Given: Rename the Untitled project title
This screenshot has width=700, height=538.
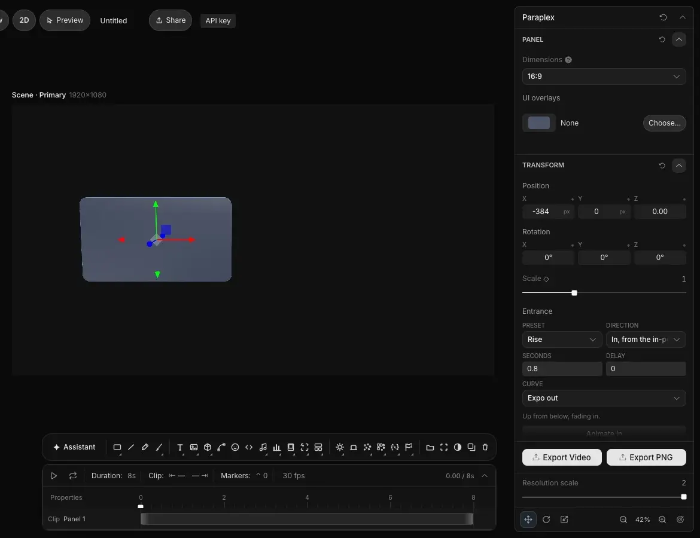Looking at the screenshot, I should [x=114, y=20].
